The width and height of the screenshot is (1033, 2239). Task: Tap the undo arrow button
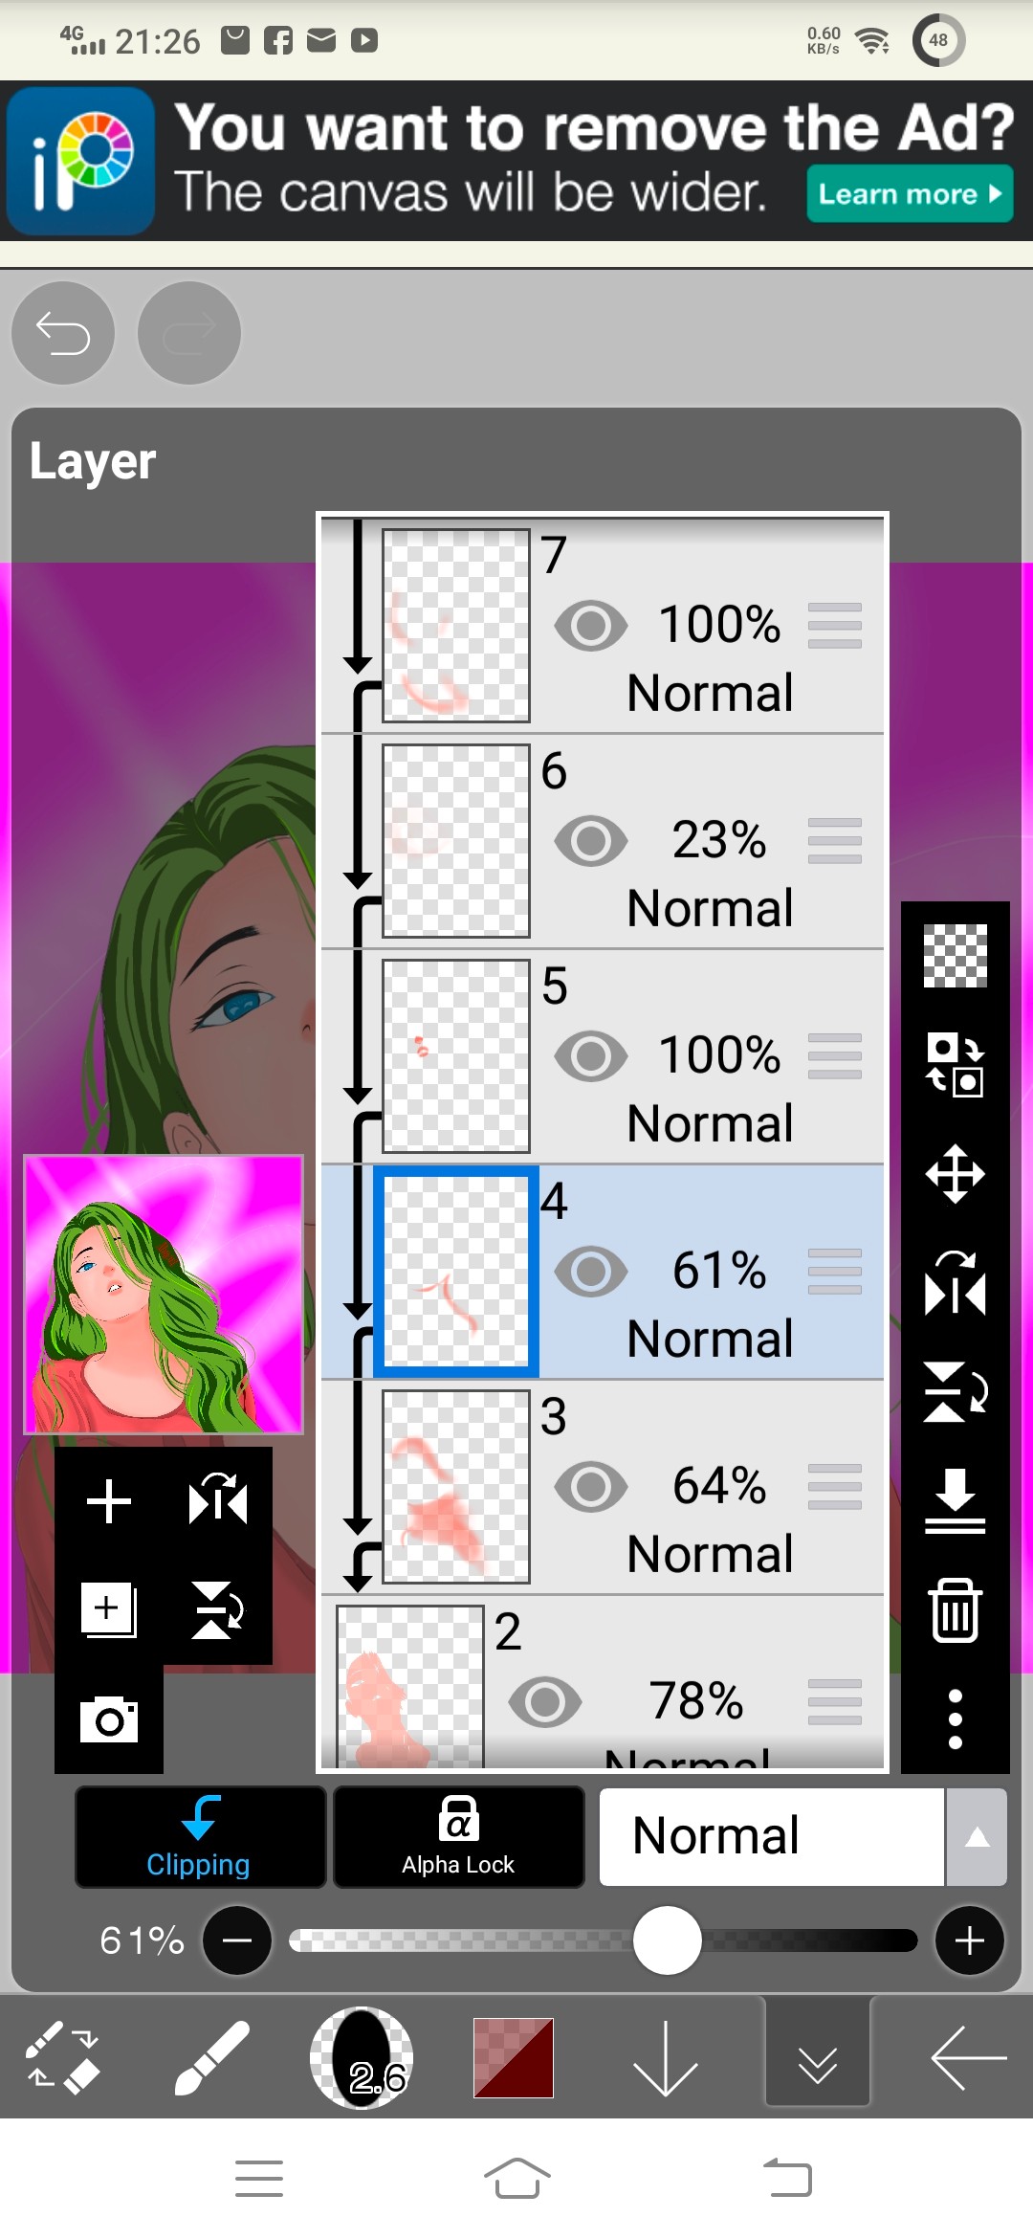point(63,334)
